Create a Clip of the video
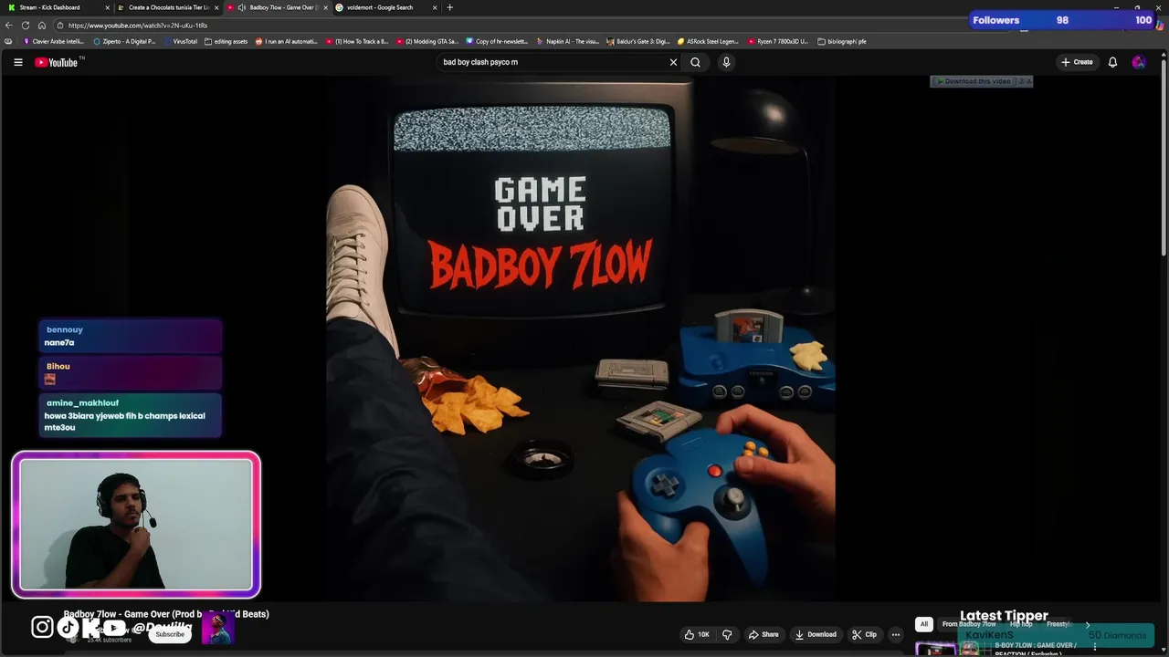This screenshot has height=657, width=1169. (864, 634)
